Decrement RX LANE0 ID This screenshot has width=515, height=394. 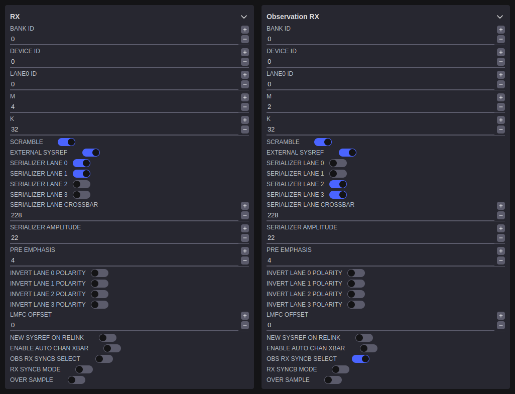click(244, 84)
